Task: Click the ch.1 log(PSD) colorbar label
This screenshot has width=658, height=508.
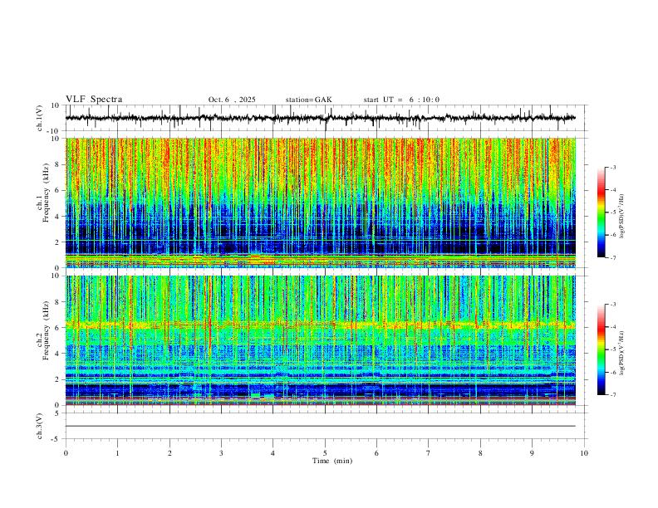Action: point(622,217)
